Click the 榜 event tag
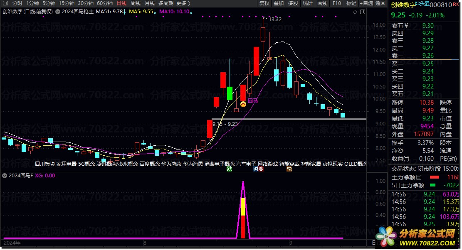This screenshot has width=462, height=250. (x=289, y=169)
